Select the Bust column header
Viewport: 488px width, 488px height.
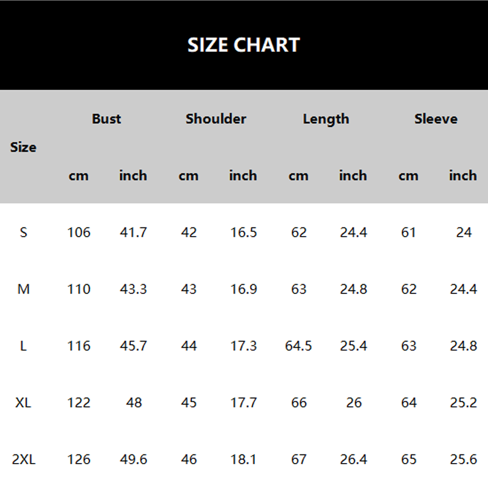click(106, 119)
